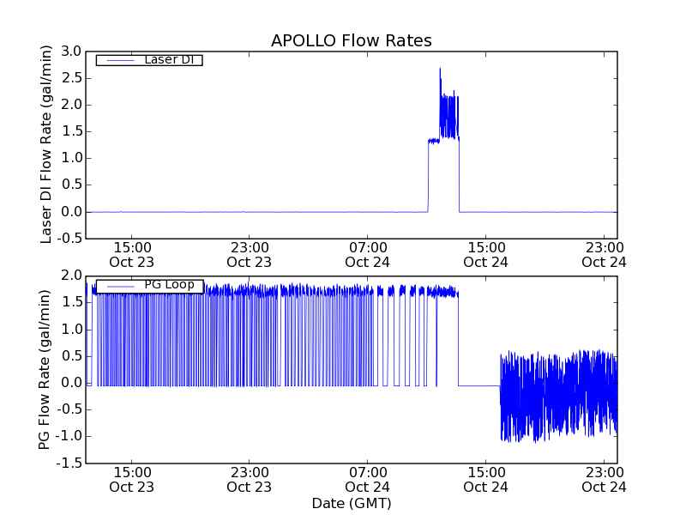Click the Date (GMT) x-axis label
Image resolution: width=686 pixels, height=515 pixels.
tap(352, 503)
